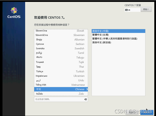Click the language search input field

pos(61,99)
